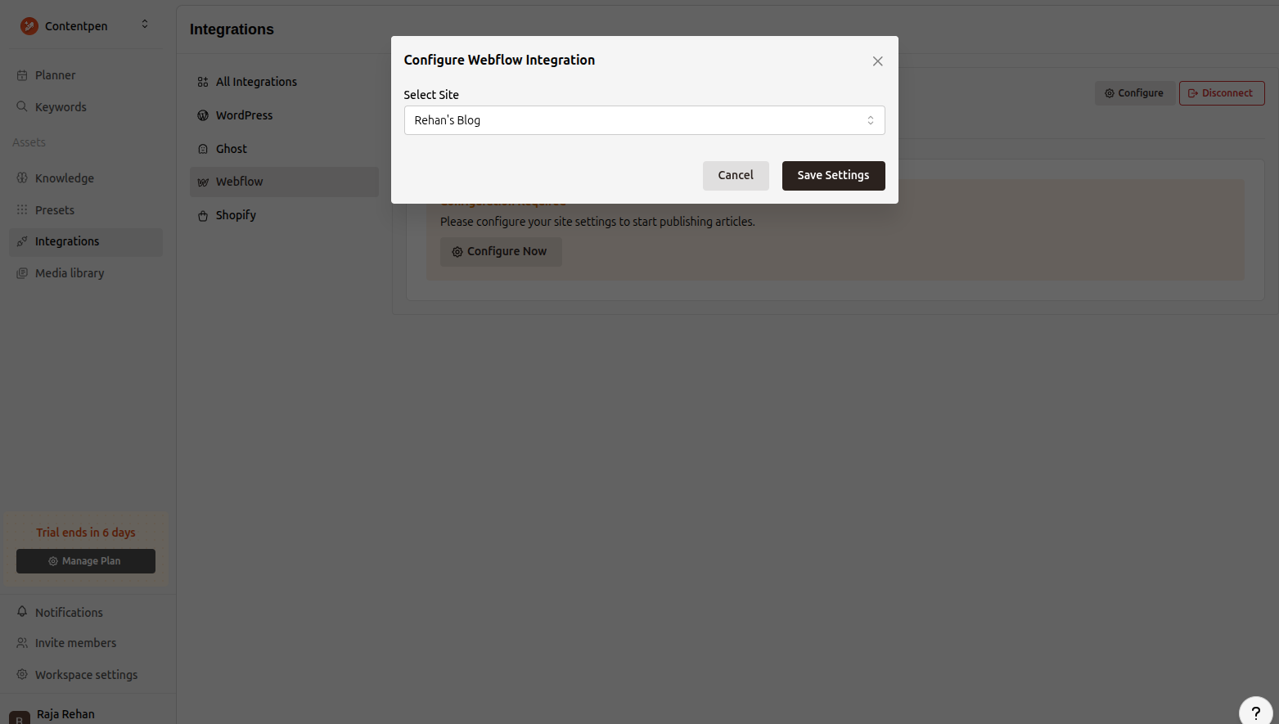Open the Planner calendar icon

[22, 75]
